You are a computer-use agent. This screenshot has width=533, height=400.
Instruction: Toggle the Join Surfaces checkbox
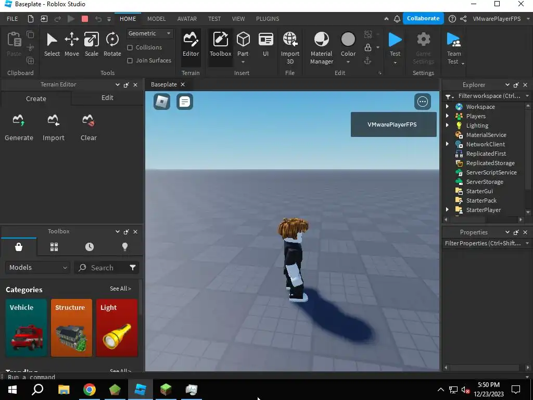[x=130, y=60]
